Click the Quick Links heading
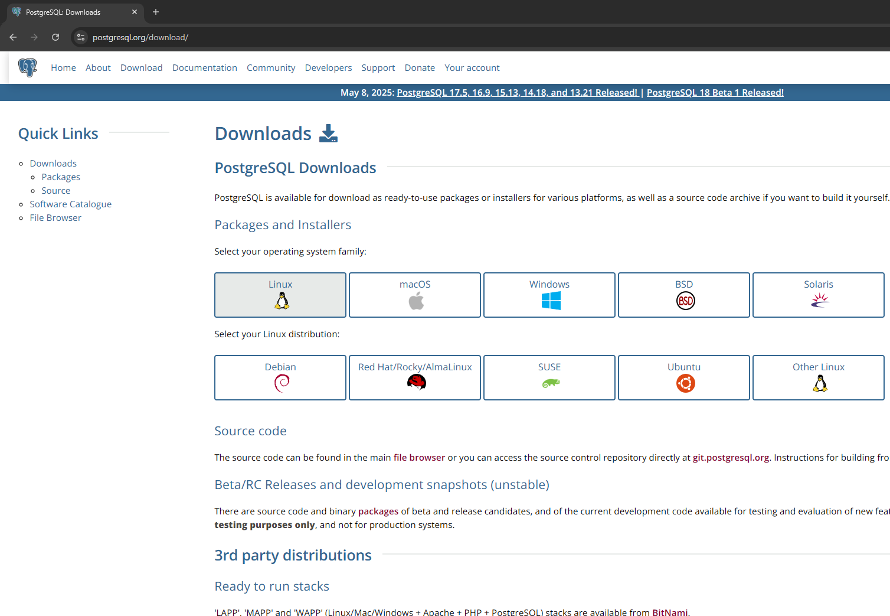This screenshot has height=616, width=890. point(58,133)
